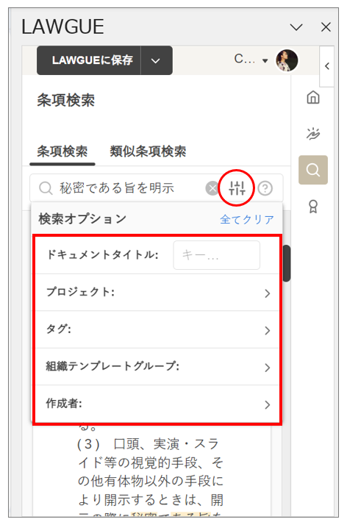Image resolution: width=347 pixels, height=522 pixels.
Task: Go to the home icon in sidebar
Action: pyautogui.click(x=313, y=98)
